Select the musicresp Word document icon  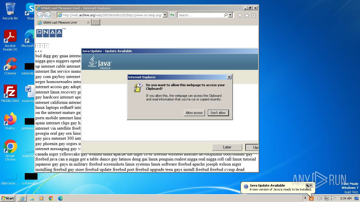(x=29, y=94)
